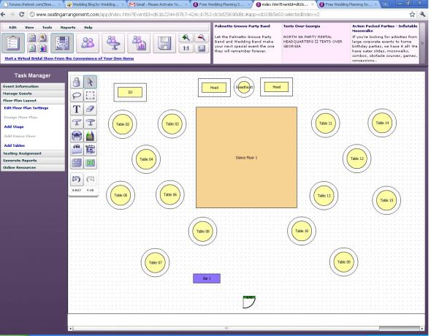Zoom out with red magnifier icon

202,38
